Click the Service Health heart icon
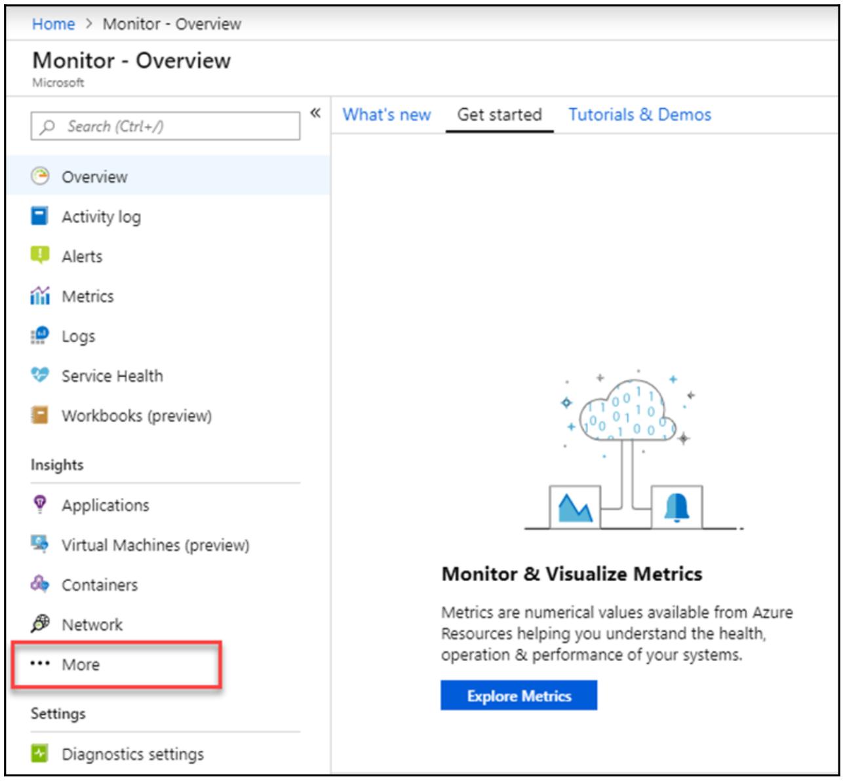 coord(40,375)
